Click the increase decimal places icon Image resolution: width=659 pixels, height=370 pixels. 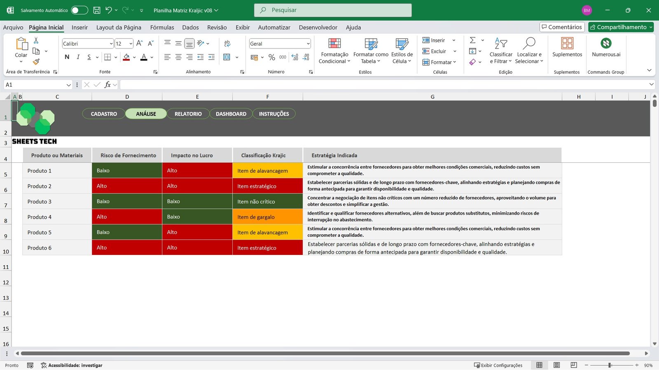[x=295, y=57]
